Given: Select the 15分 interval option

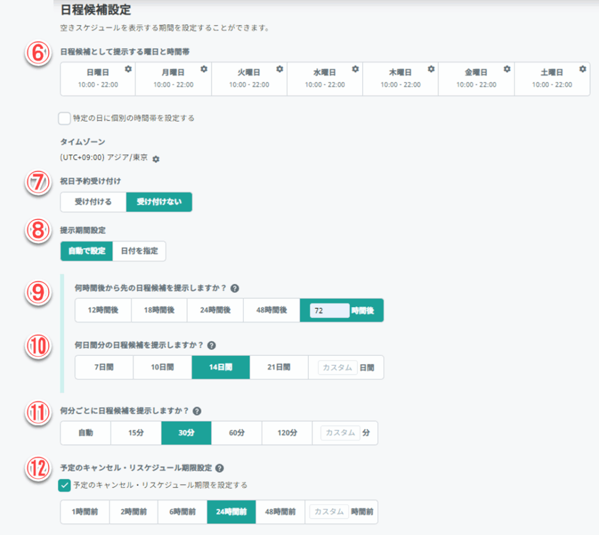Looking at the screenshot, I should click(x=136, y=433).
